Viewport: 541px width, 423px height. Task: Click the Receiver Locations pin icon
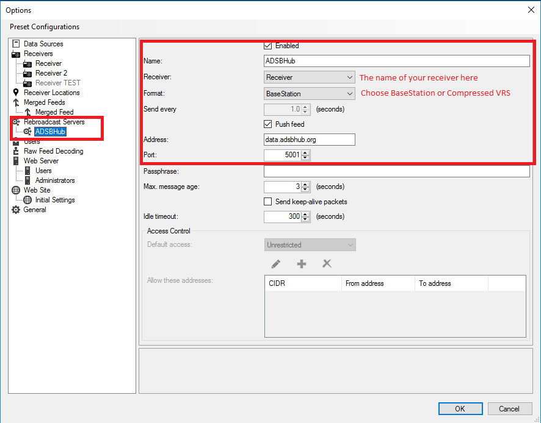[x=16, y=93]
